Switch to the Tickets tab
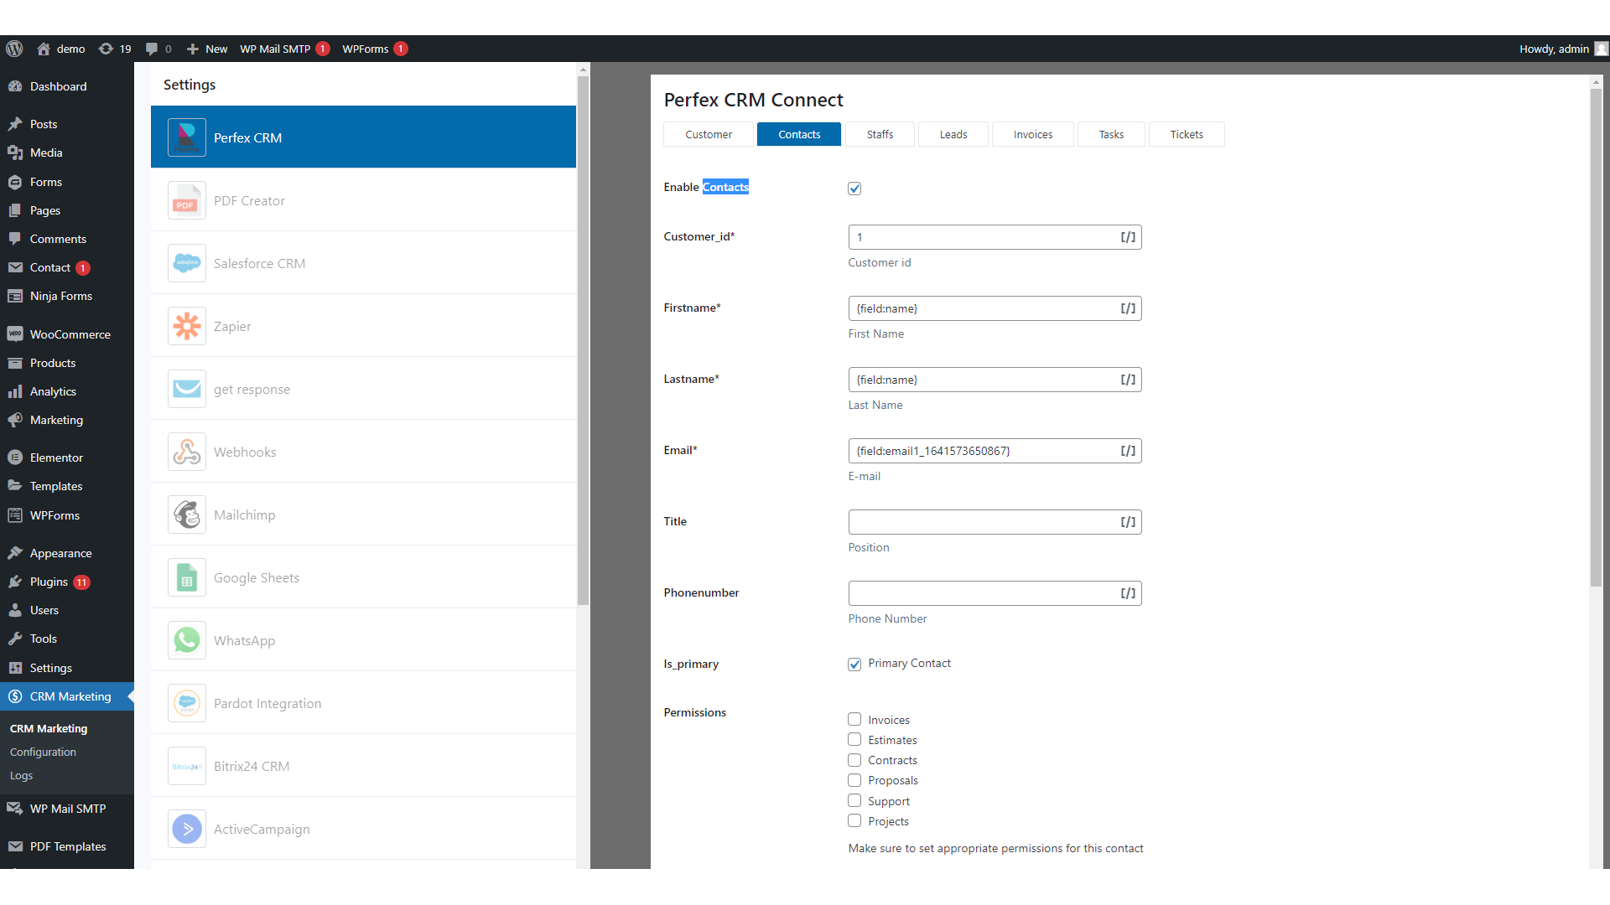Viewport: 1610px width, 905px height. 1186,134
